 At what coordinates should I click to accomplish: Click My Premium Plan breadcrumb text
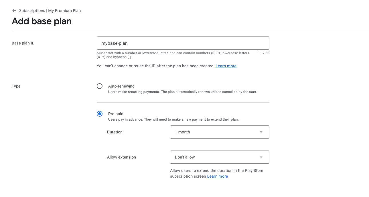pos(64,11)
